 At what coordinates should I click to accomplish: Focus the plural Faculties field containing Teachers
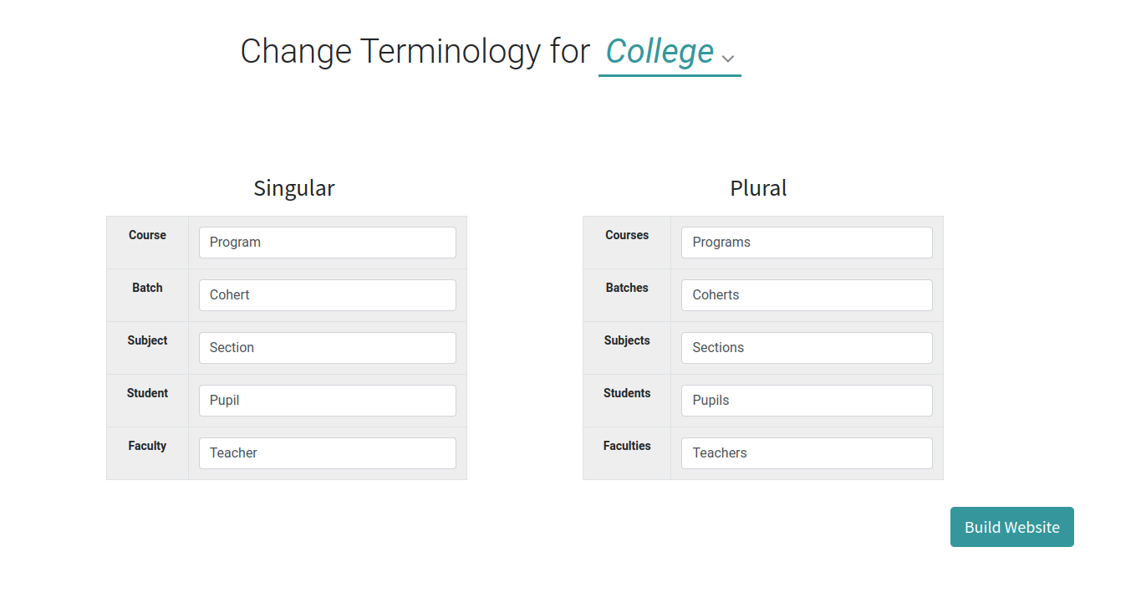[x=806, y=453]
